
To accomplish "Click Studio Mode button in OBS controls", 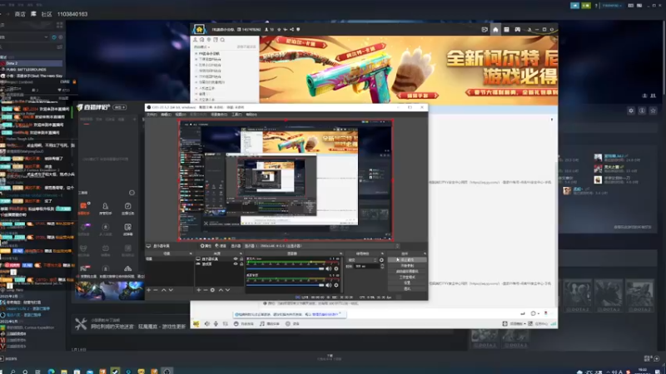I will pyautogui.click(x=407, y=277).
